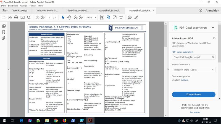
Task: Open Google Chrome from taskbar
Action: tap(56, 120)
